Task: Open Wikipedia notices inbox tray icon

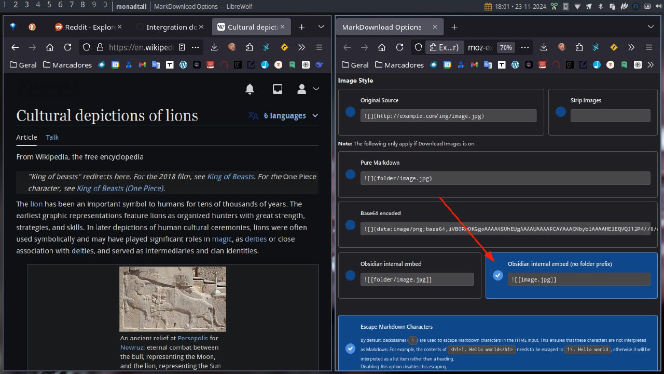Action: 278,89
